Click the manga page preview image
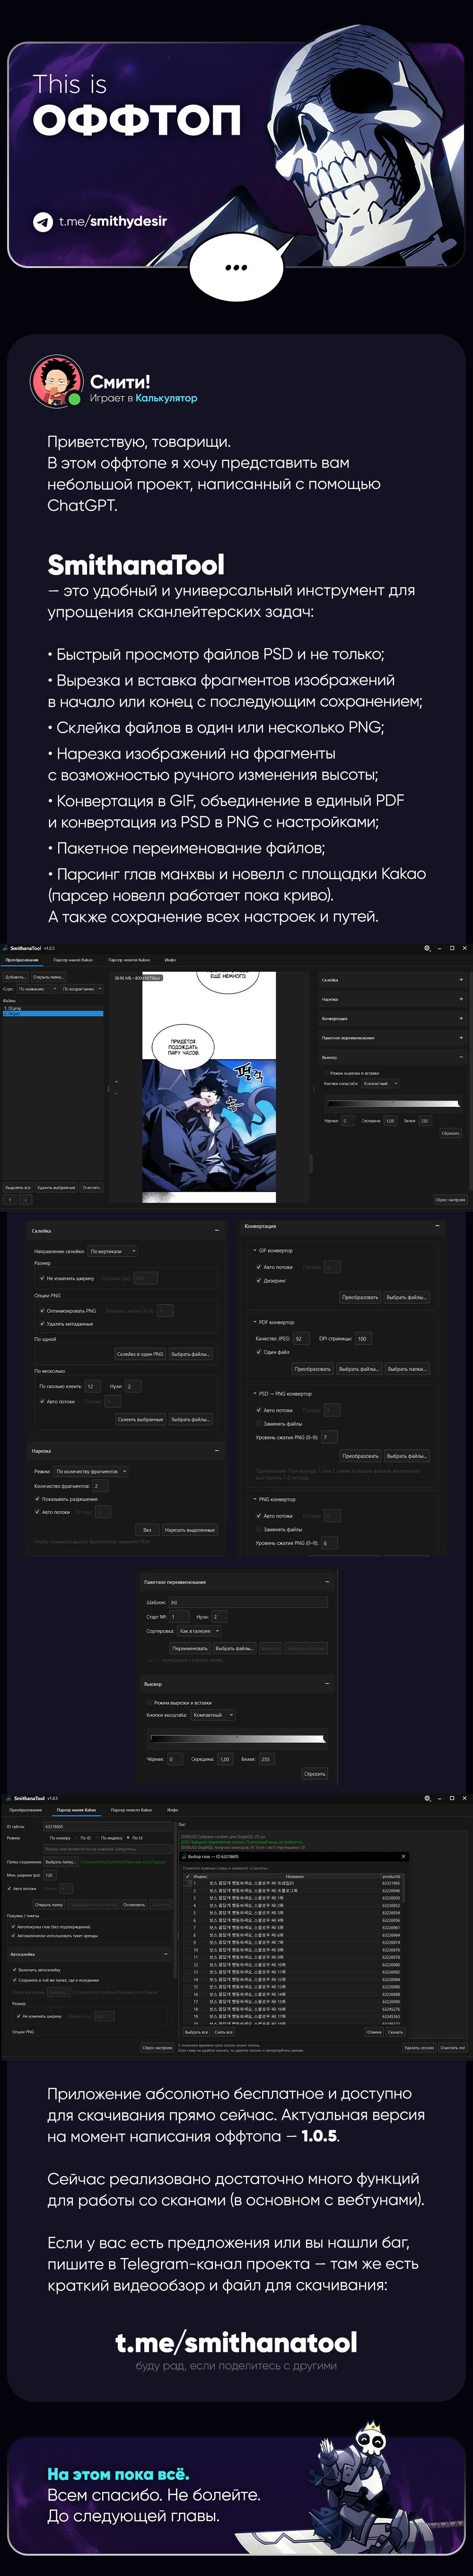Viewport: 473px width, 2576px height. pyautogui.click(x=208, y=1088)
